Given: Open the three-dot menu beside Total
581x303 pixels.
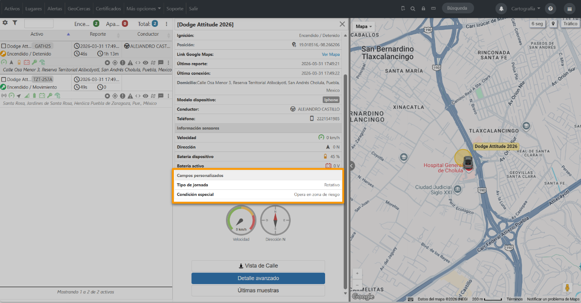Looking at the screenshot, I should tap(167, 24).
